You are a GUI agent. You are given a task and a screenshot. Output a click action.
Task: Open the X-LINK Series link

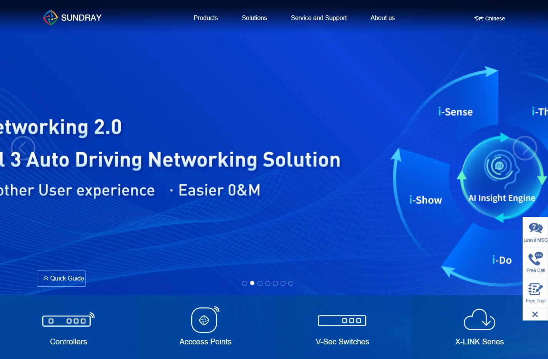pyautogui.click(x=479, y=342)
